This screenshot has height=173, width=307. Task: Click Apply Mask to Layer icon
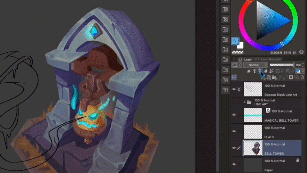[297, 78]
